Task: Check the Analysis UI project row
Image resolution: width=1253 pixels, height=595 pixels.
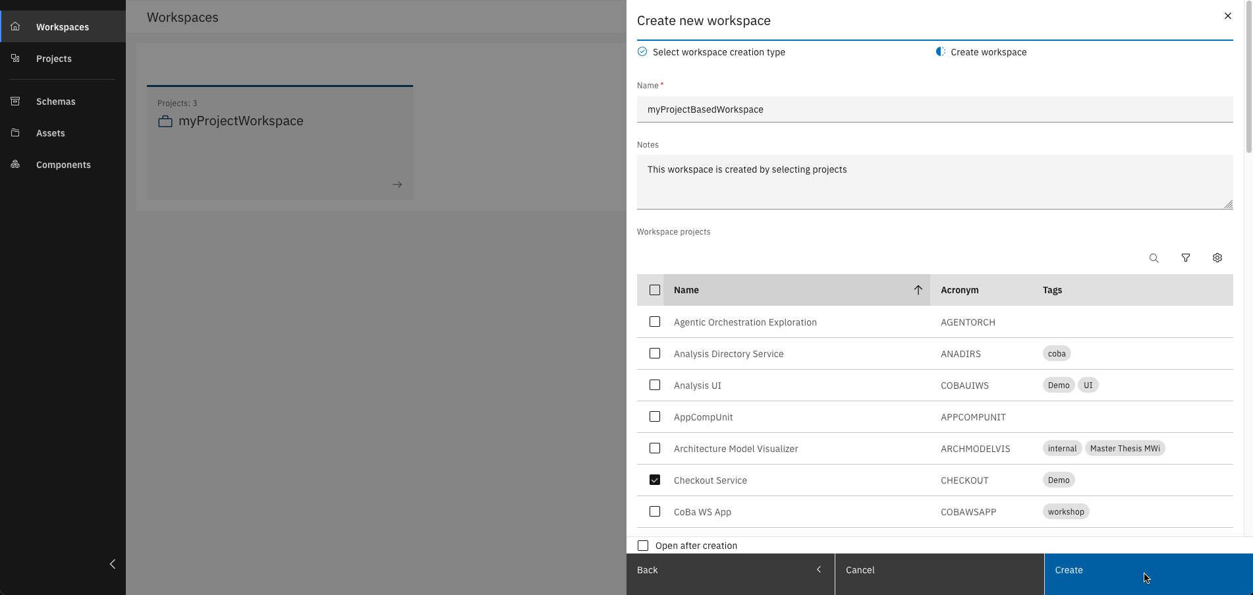Action: [654, 385]
